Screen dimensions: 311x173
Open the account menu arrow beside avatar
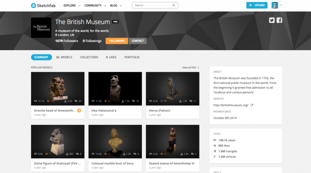281,5
